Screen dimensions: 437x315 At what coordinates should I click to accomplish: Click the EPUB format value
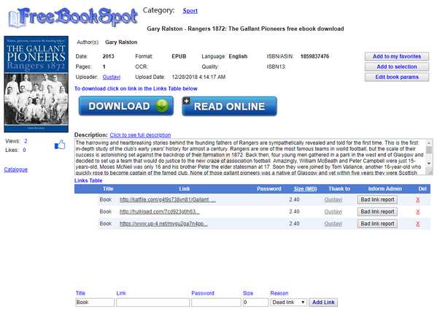pyautogui.click(x=179, y=56)
